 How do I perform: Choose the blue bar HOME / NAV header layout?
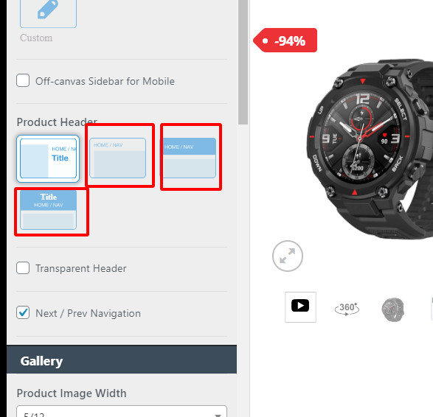(188, 158)
